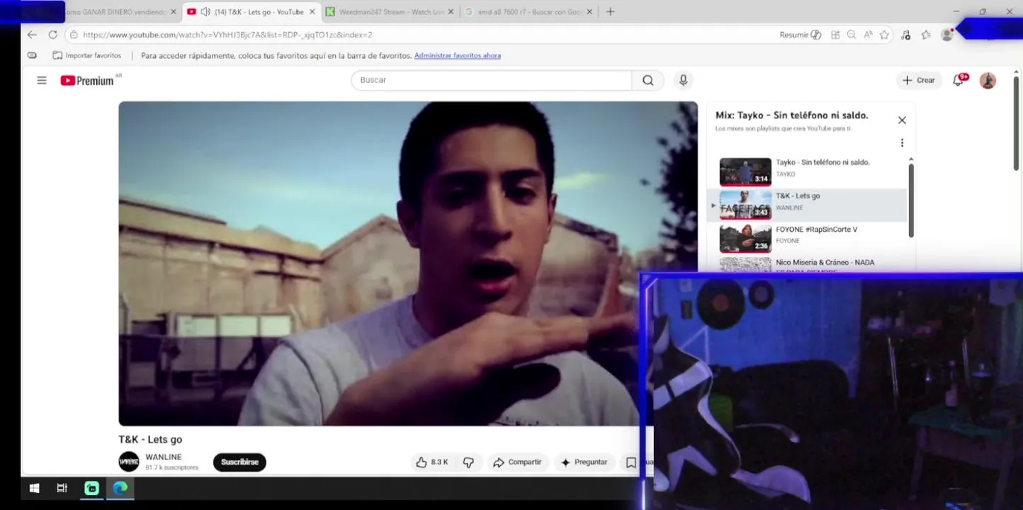Go back using the browser back arrow
Screen dimensions: 1023x510
[32, 35]
